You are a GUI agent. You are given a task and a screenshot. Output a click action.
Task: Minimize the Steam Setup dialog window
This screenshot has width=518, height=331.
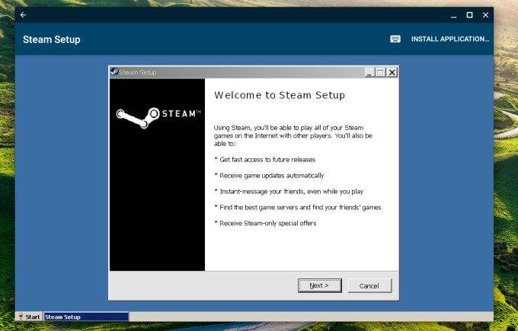point(369,72)
